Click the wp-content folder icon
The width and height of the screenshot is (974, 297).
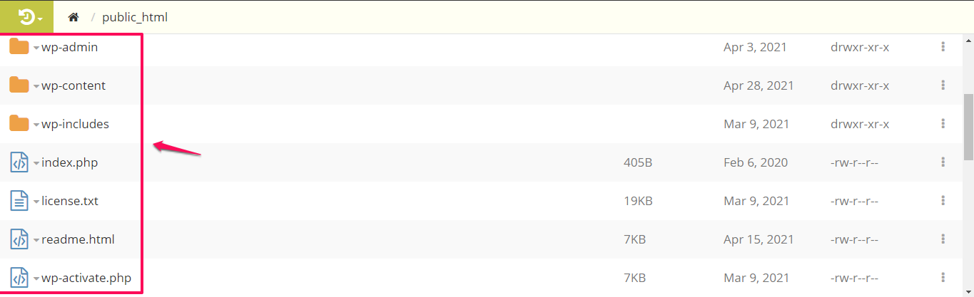point(19,85)
